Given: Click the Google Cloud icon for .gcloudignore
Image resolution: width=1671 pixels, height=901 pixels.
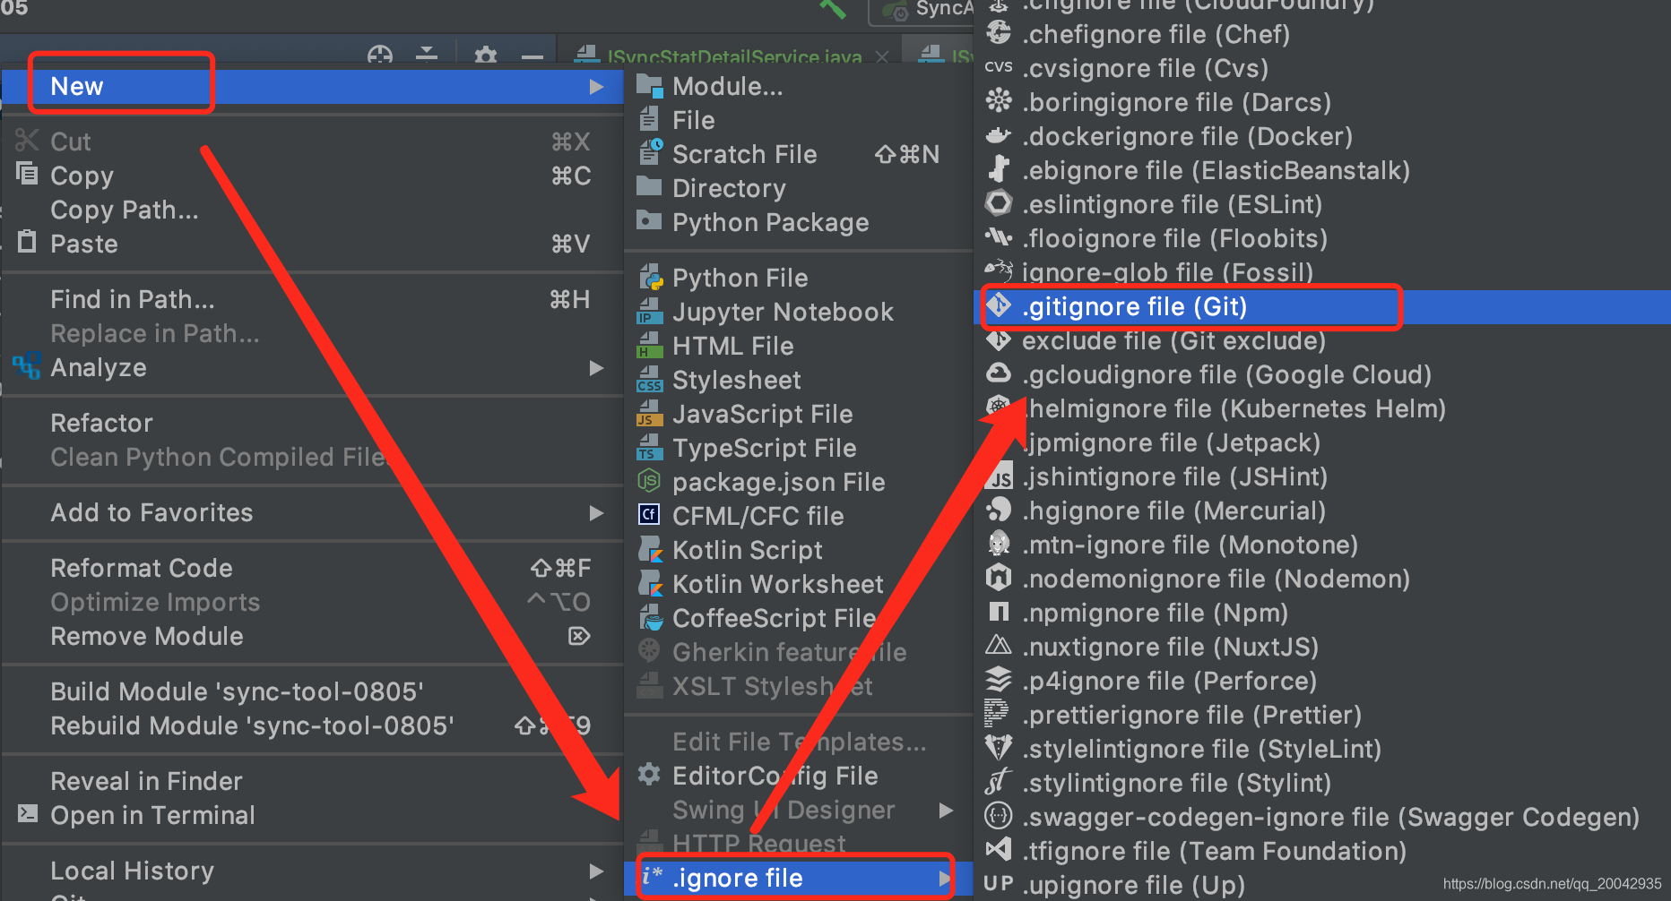Looking at the screenshot, I should pos(999,373).
